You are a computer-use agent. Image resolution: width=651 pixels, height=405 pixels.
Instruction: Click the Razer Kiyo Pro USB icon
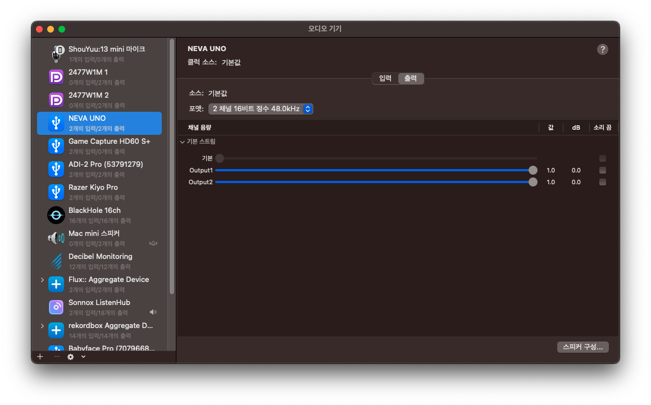click(56, 192)
